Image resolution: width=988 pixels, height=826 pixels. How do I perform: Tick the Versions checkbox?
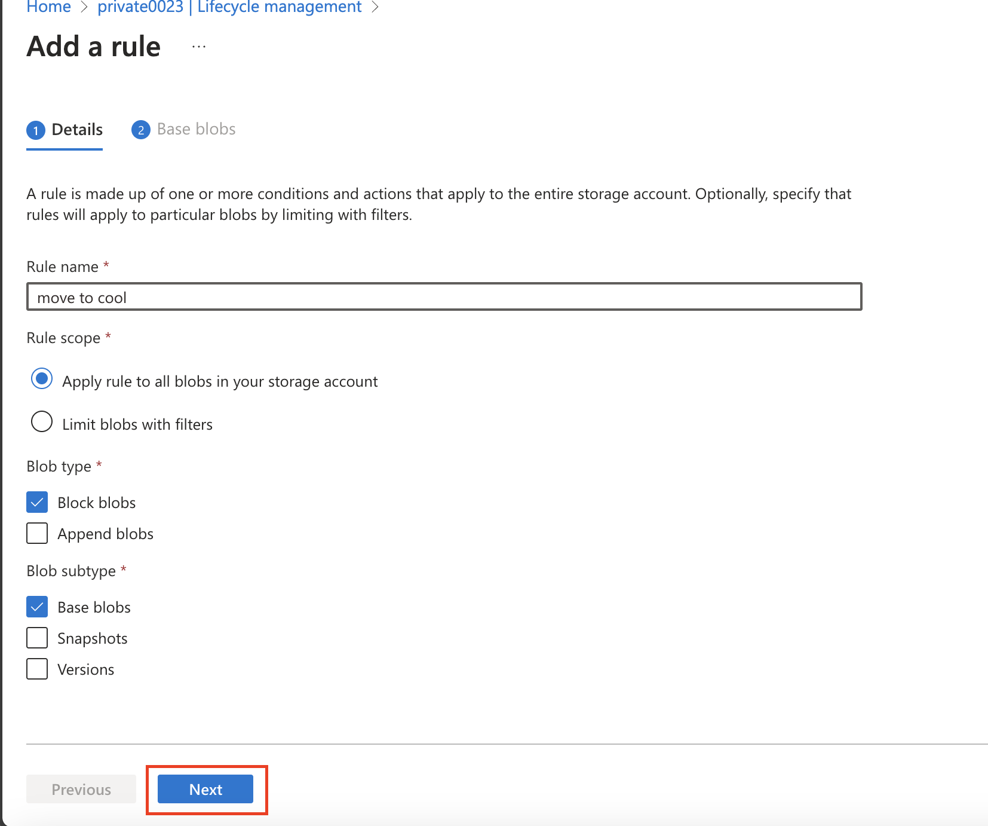pyautogui.click(x=37, y=669)
